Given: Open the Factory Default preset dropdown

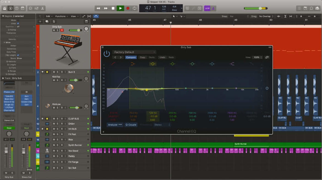Looking at the screenshot, I should pos(134,52).
